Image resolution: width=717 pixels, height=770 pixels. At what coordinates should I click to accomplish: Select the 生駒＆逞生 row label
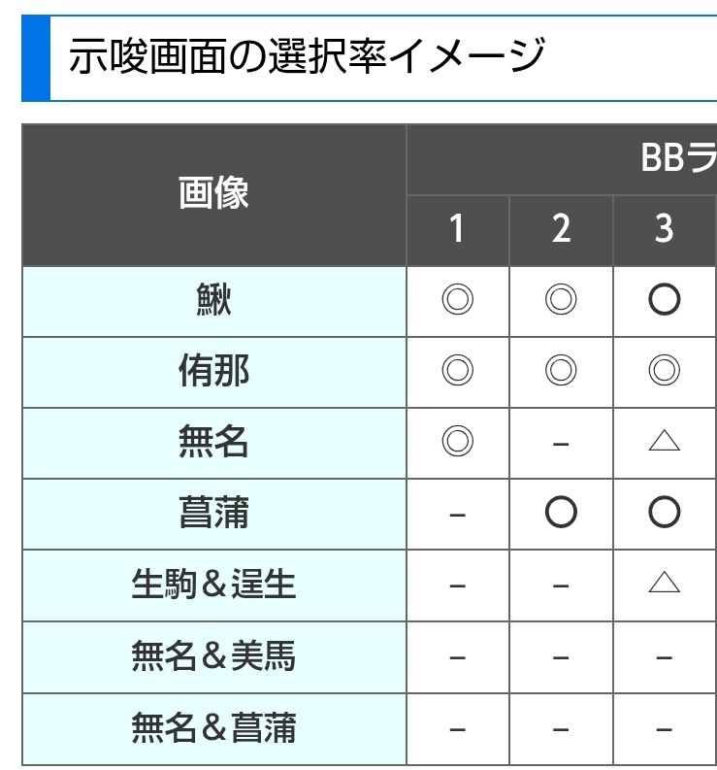click(214, 586)
